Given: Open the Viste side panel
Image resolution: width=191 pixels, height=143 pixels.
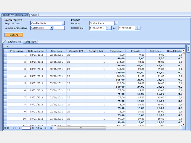Looking at the screenshot, I should coord(188,48).
